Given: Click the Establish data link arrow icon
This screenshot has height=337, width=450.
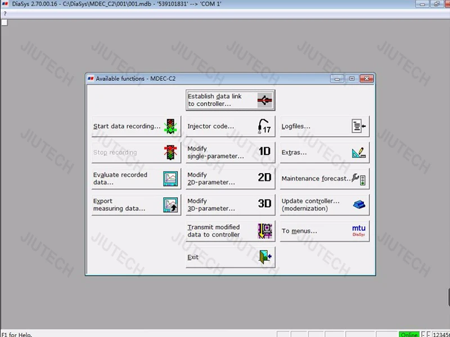Looking at the screenshot, I should tap(264, 101).
